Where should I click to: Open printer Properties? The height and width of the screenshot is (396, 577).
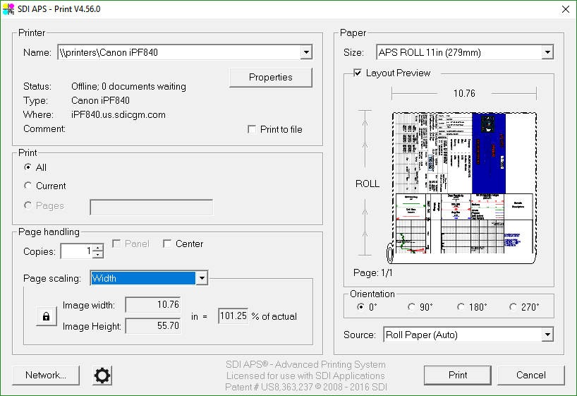point(270,78)
